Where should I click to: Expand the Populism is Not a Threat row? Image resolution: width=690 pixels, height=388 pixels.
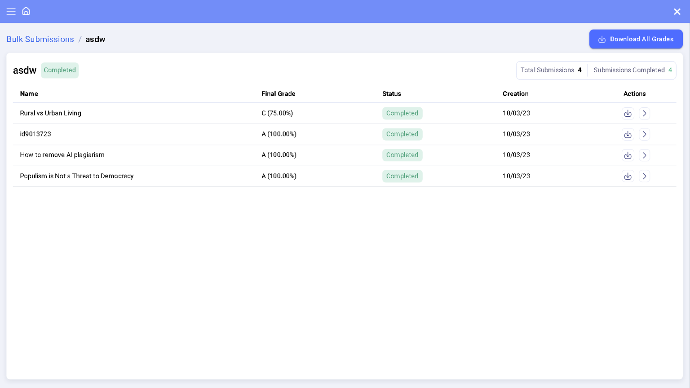644,176
